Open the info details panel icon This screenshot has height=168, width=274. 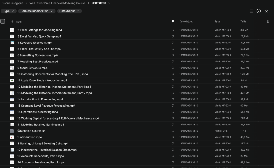258,11
